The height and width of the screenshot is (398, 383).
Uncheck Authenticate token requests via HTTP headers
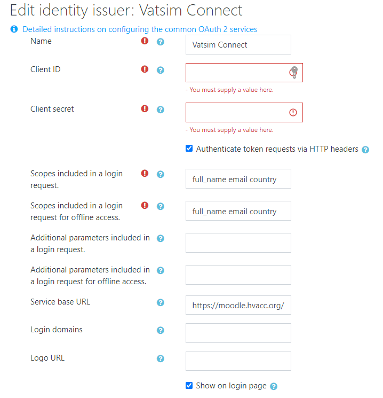click(189, 149)
